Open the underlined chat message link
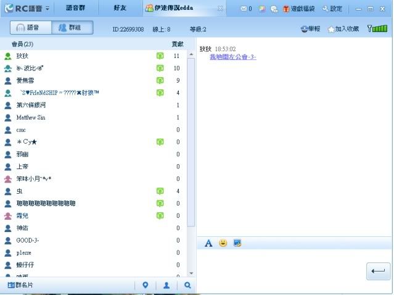 click(232, 57)
